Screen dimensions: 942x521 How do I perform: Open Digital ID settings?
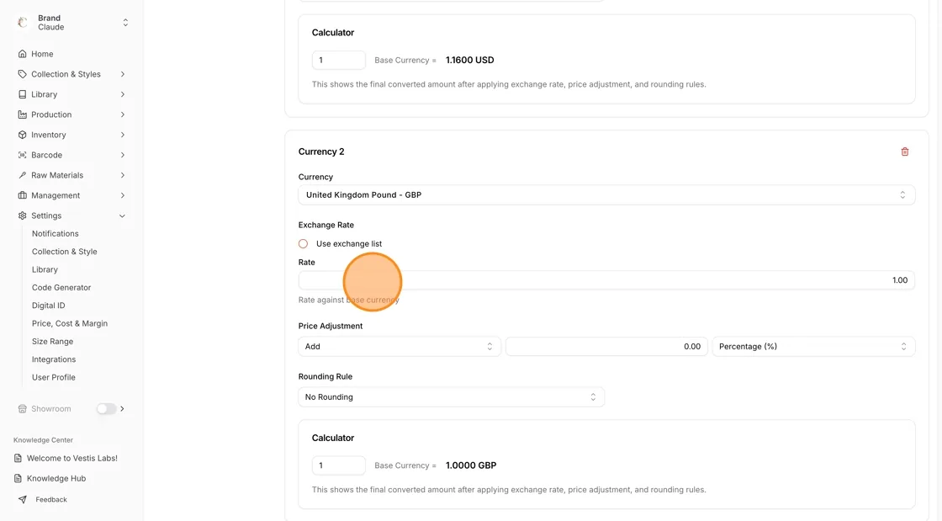pyautogui.click(x=48, y=306)
